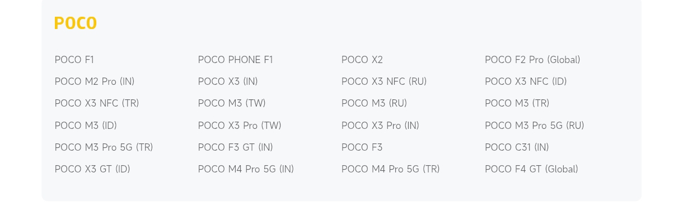
Task: Open the POCO M3 (RU) link
Action: click(x=374, y=103)
